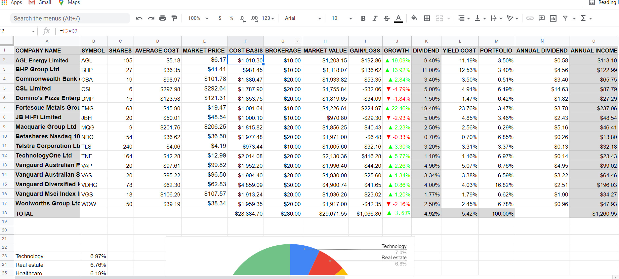The image size is (619, 279).
Task: Open vertical align options
Action: 480,18
